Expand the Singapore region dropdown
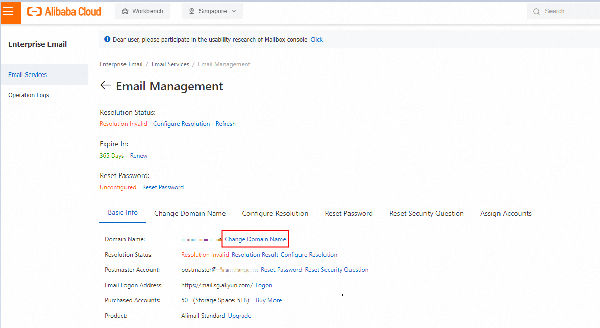The width and height of the screenshot is (600, 328). point(213,11)
